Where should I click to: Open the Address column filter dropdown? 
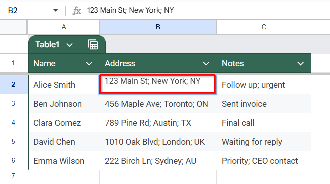[206, 63]
